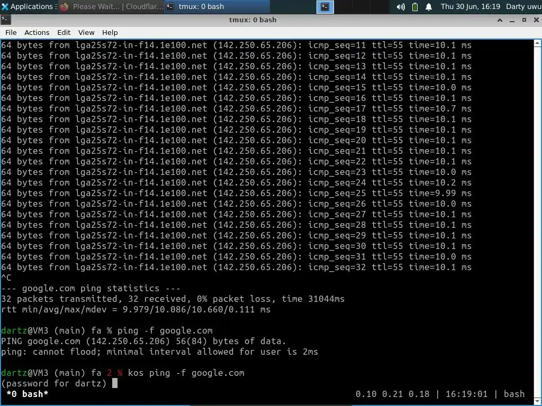Click the command kos ping -f google.com
The width and height of the screenshot is (542, 406).
(x=186, y=373)
